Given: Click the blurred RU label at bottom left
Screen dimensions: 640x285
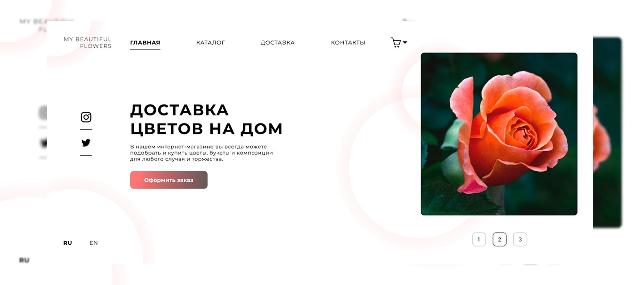Looking at the screenshot, I should [x=24, y=260].
